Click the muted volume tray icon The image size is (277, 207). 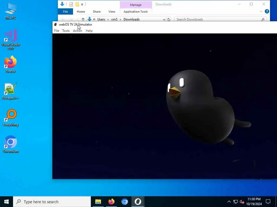[242, 202]
